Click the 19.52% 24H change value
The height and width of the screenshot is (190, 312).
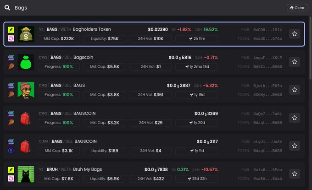tap(211, 30)
